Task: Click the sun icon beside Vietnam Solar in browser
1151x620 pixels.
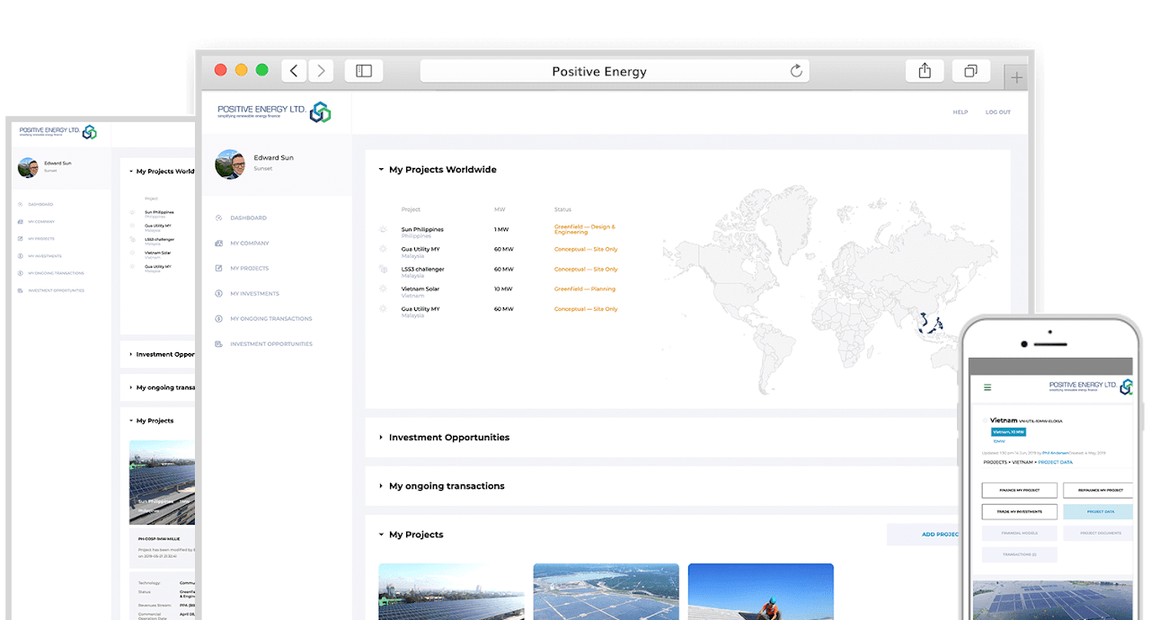Action: [383, 289]
